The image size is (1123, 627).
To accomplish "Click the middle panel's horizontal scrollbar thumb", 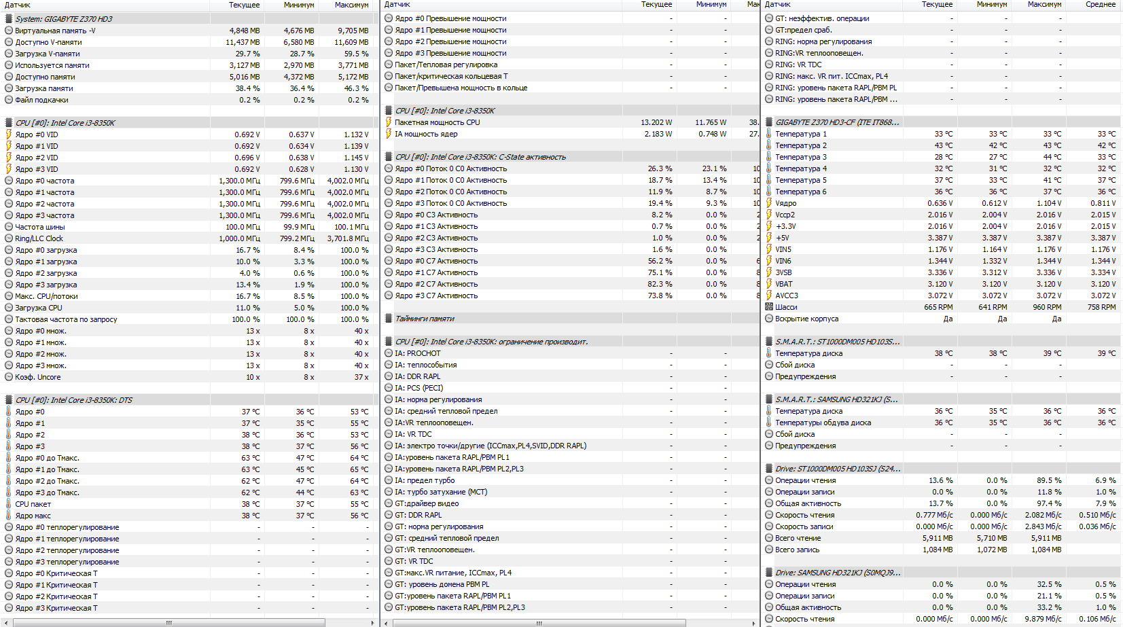I will [539, 622].
